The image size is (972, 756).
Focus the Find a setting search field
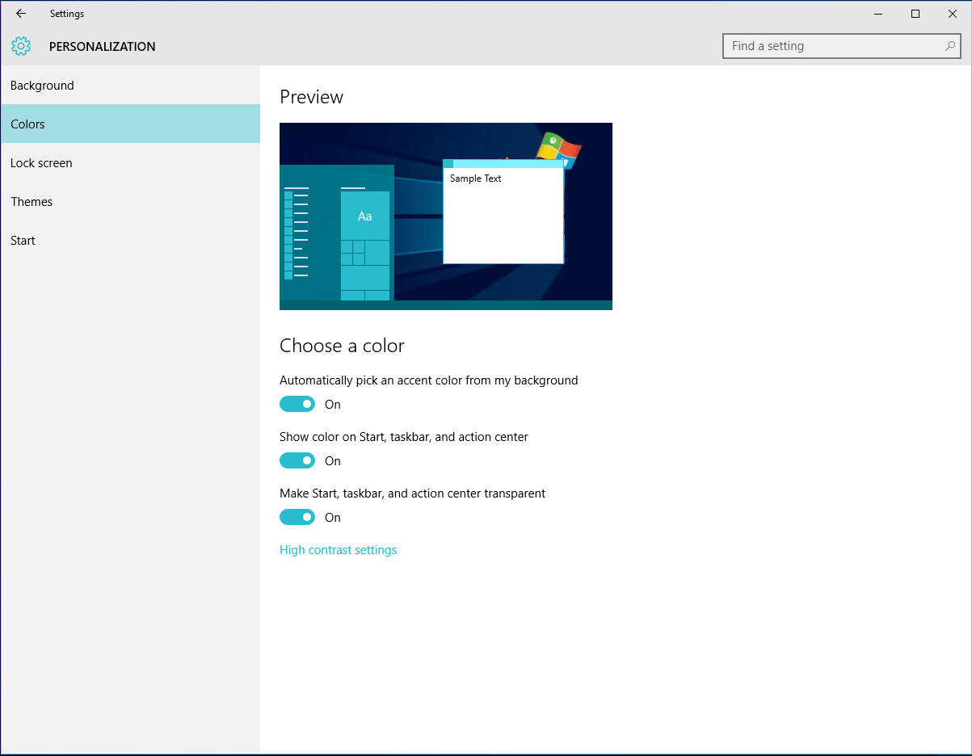point(842,46)
